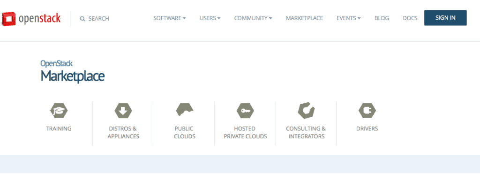Open the Training category link
This screenshot has width=480, height=174.
click(59, 129)
